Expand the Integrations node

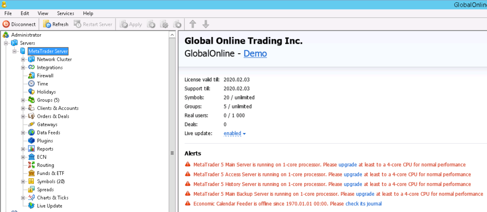(x=23, y=67)
